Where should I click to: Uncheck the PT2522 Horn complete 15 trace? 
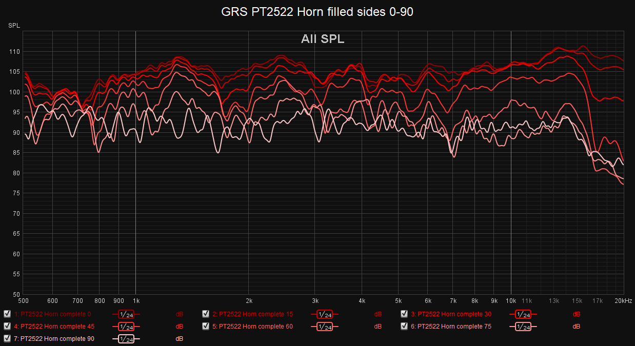(x=206, y=314)
